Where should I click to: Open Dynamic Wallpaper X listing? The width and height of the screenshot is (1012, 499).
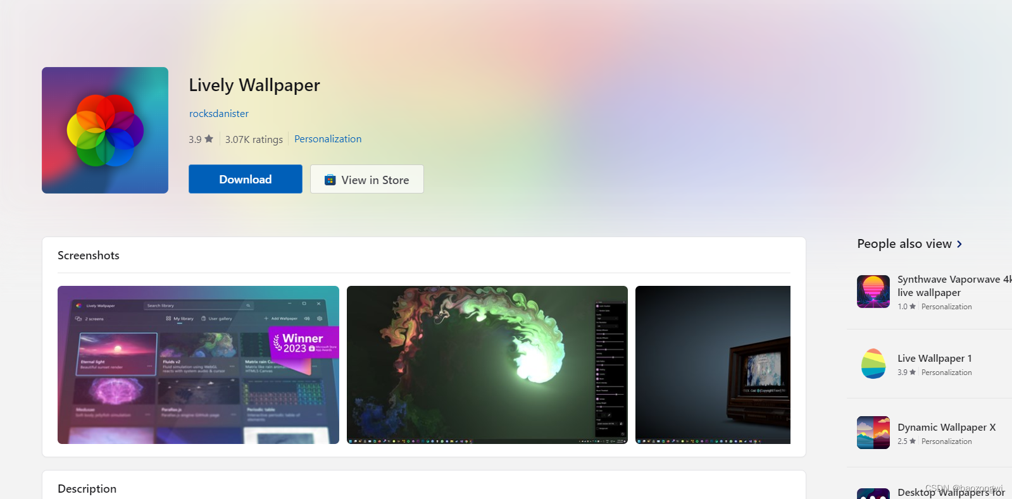[x=947, y=428]
